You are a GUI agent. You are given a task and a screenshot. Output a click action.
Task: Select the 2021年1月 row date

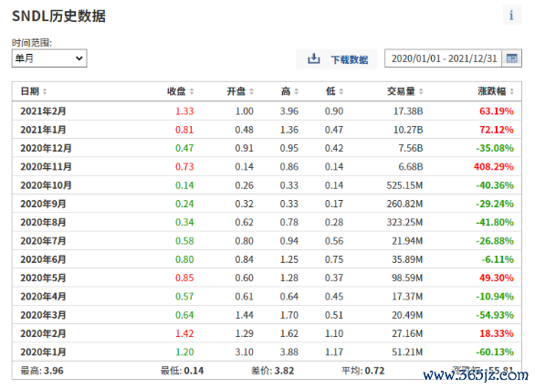pyautogui.click(x=43, y=130)
